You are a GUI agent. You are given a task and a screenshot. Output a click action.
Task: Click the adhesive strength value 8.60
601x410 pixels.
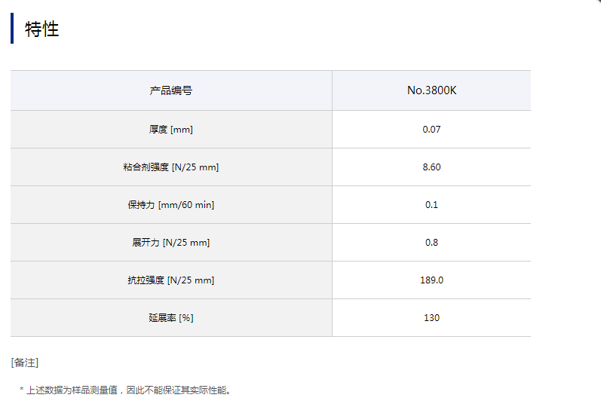tap(431, 167)
